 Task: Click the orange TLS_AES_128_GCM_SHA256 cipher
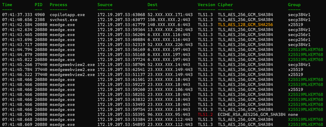(245, 25)
